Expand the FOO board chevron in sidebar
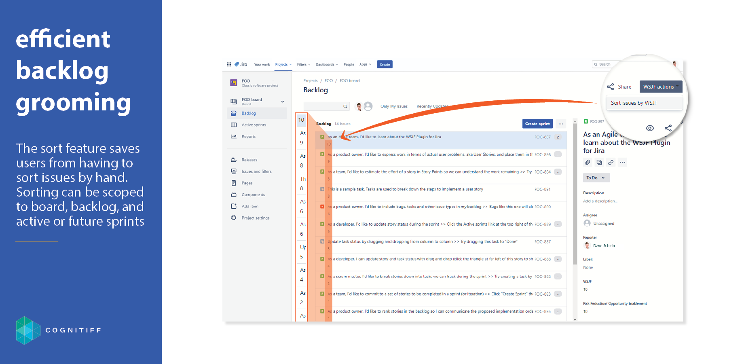Image resolution: width=744 pixels, height=364 pixels. coord(283,102)
